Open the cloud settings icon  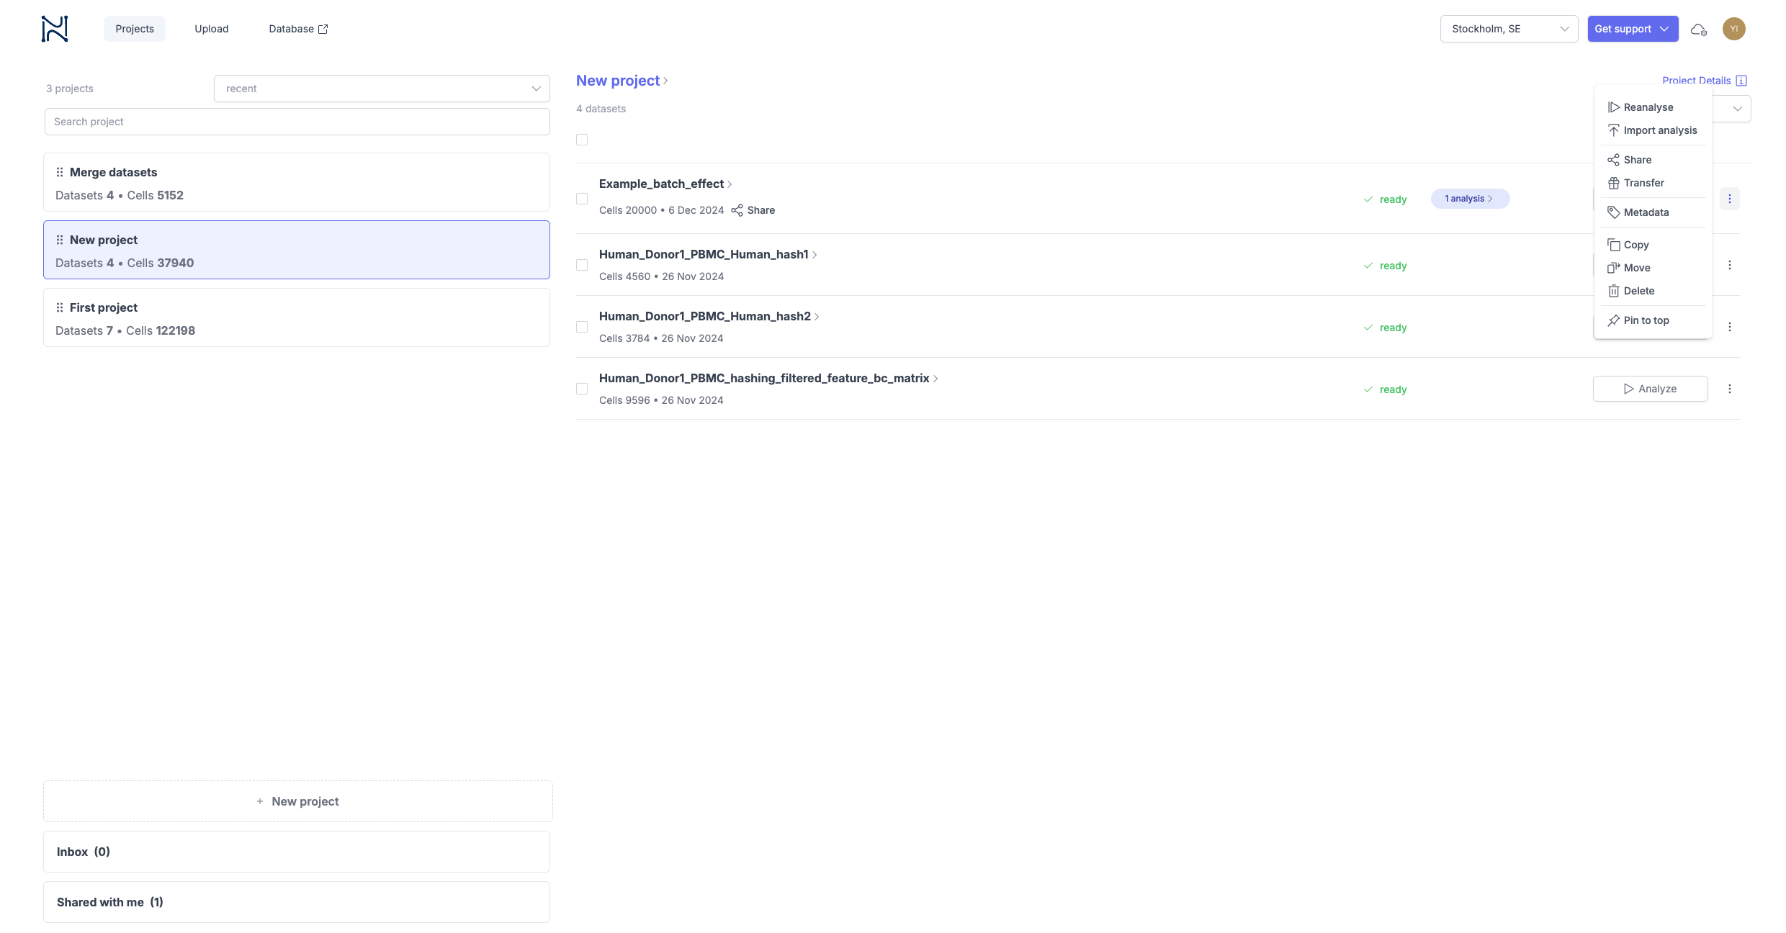[x=1699, y=30]
